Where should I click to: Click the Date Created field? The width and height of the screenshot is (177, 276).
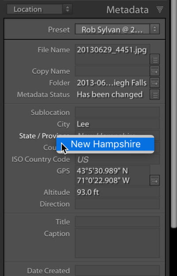117,271
